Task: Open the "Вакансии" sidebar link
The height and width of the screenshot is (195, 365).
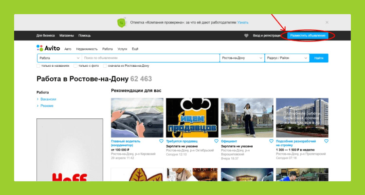Action: [x=48, y=99]
